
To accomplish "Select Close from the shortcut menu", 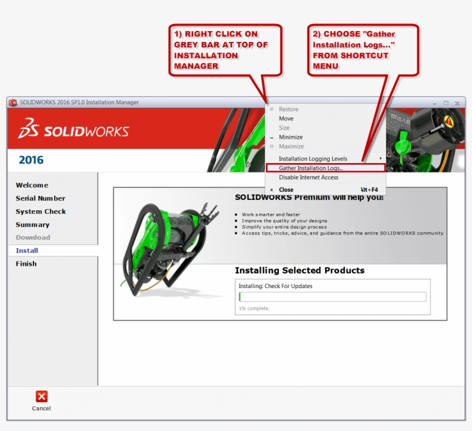I will 286,189.
